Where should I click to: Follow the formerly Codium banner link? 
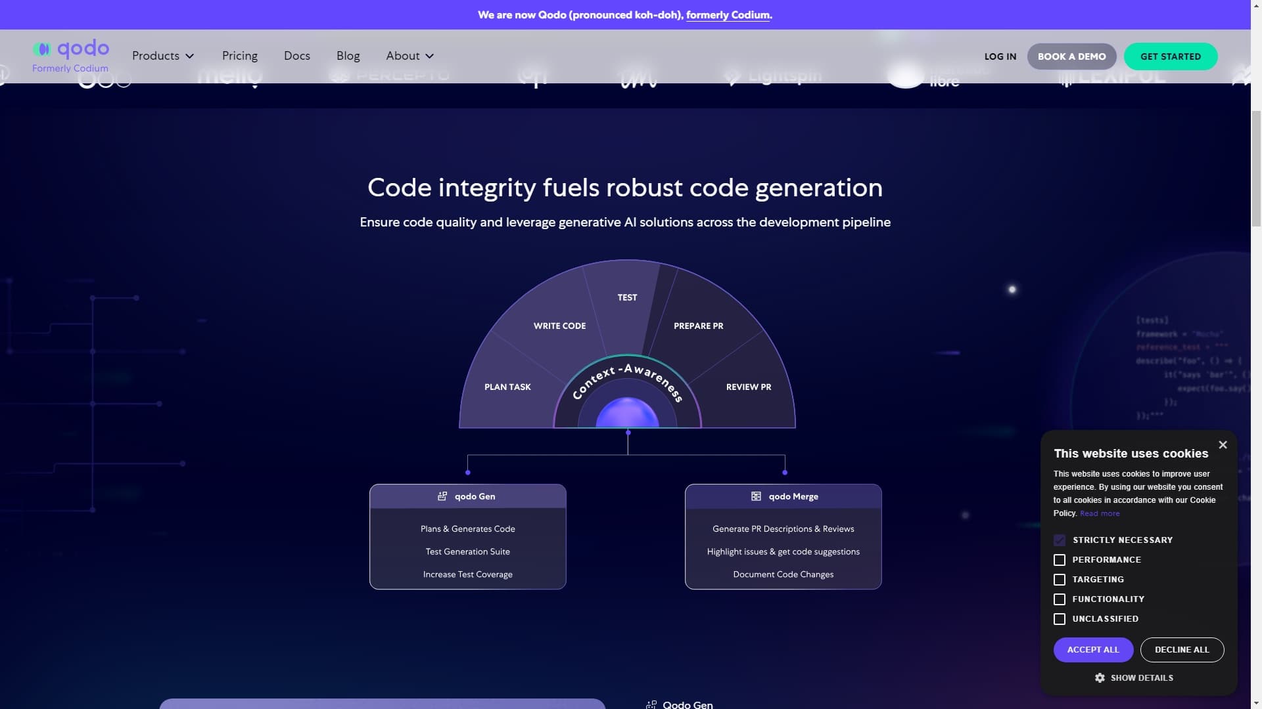pos(728,14)
